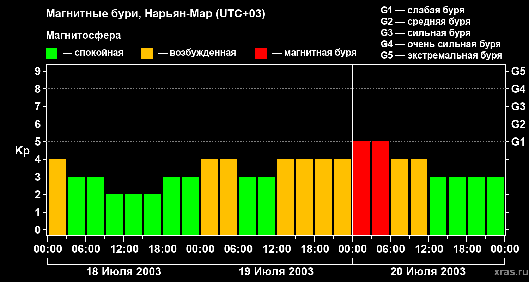Select the green Kp 3 bar at 06:00 on 19 July
The image size is (529, 282).
248,206
